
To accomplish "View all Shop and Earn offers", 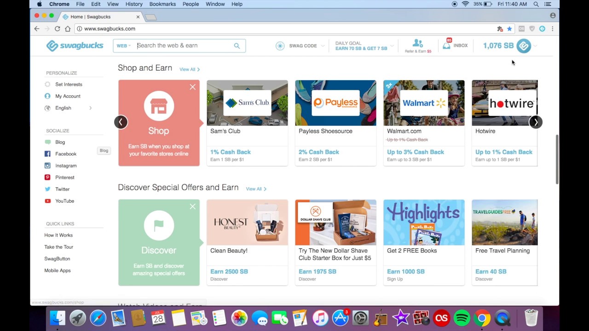I will pyautogui.click(x=189, y=69).
